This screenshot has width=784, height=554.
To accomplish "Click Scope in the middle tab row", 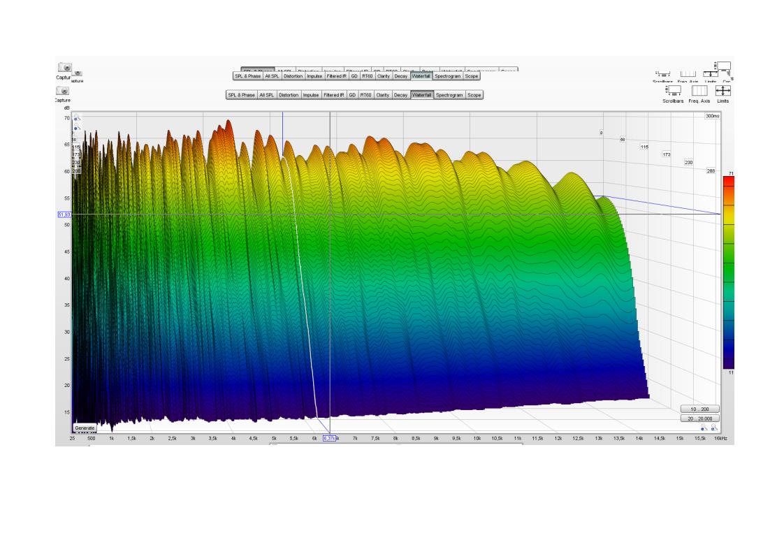I will [472, 76].
